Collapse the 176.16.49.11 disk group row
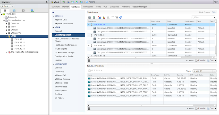Screen dimensions: 219x115 click(89, 35)
